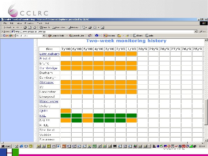Go to the Home page icon
This screenshot has height=156, width=208.
(35, 27)
